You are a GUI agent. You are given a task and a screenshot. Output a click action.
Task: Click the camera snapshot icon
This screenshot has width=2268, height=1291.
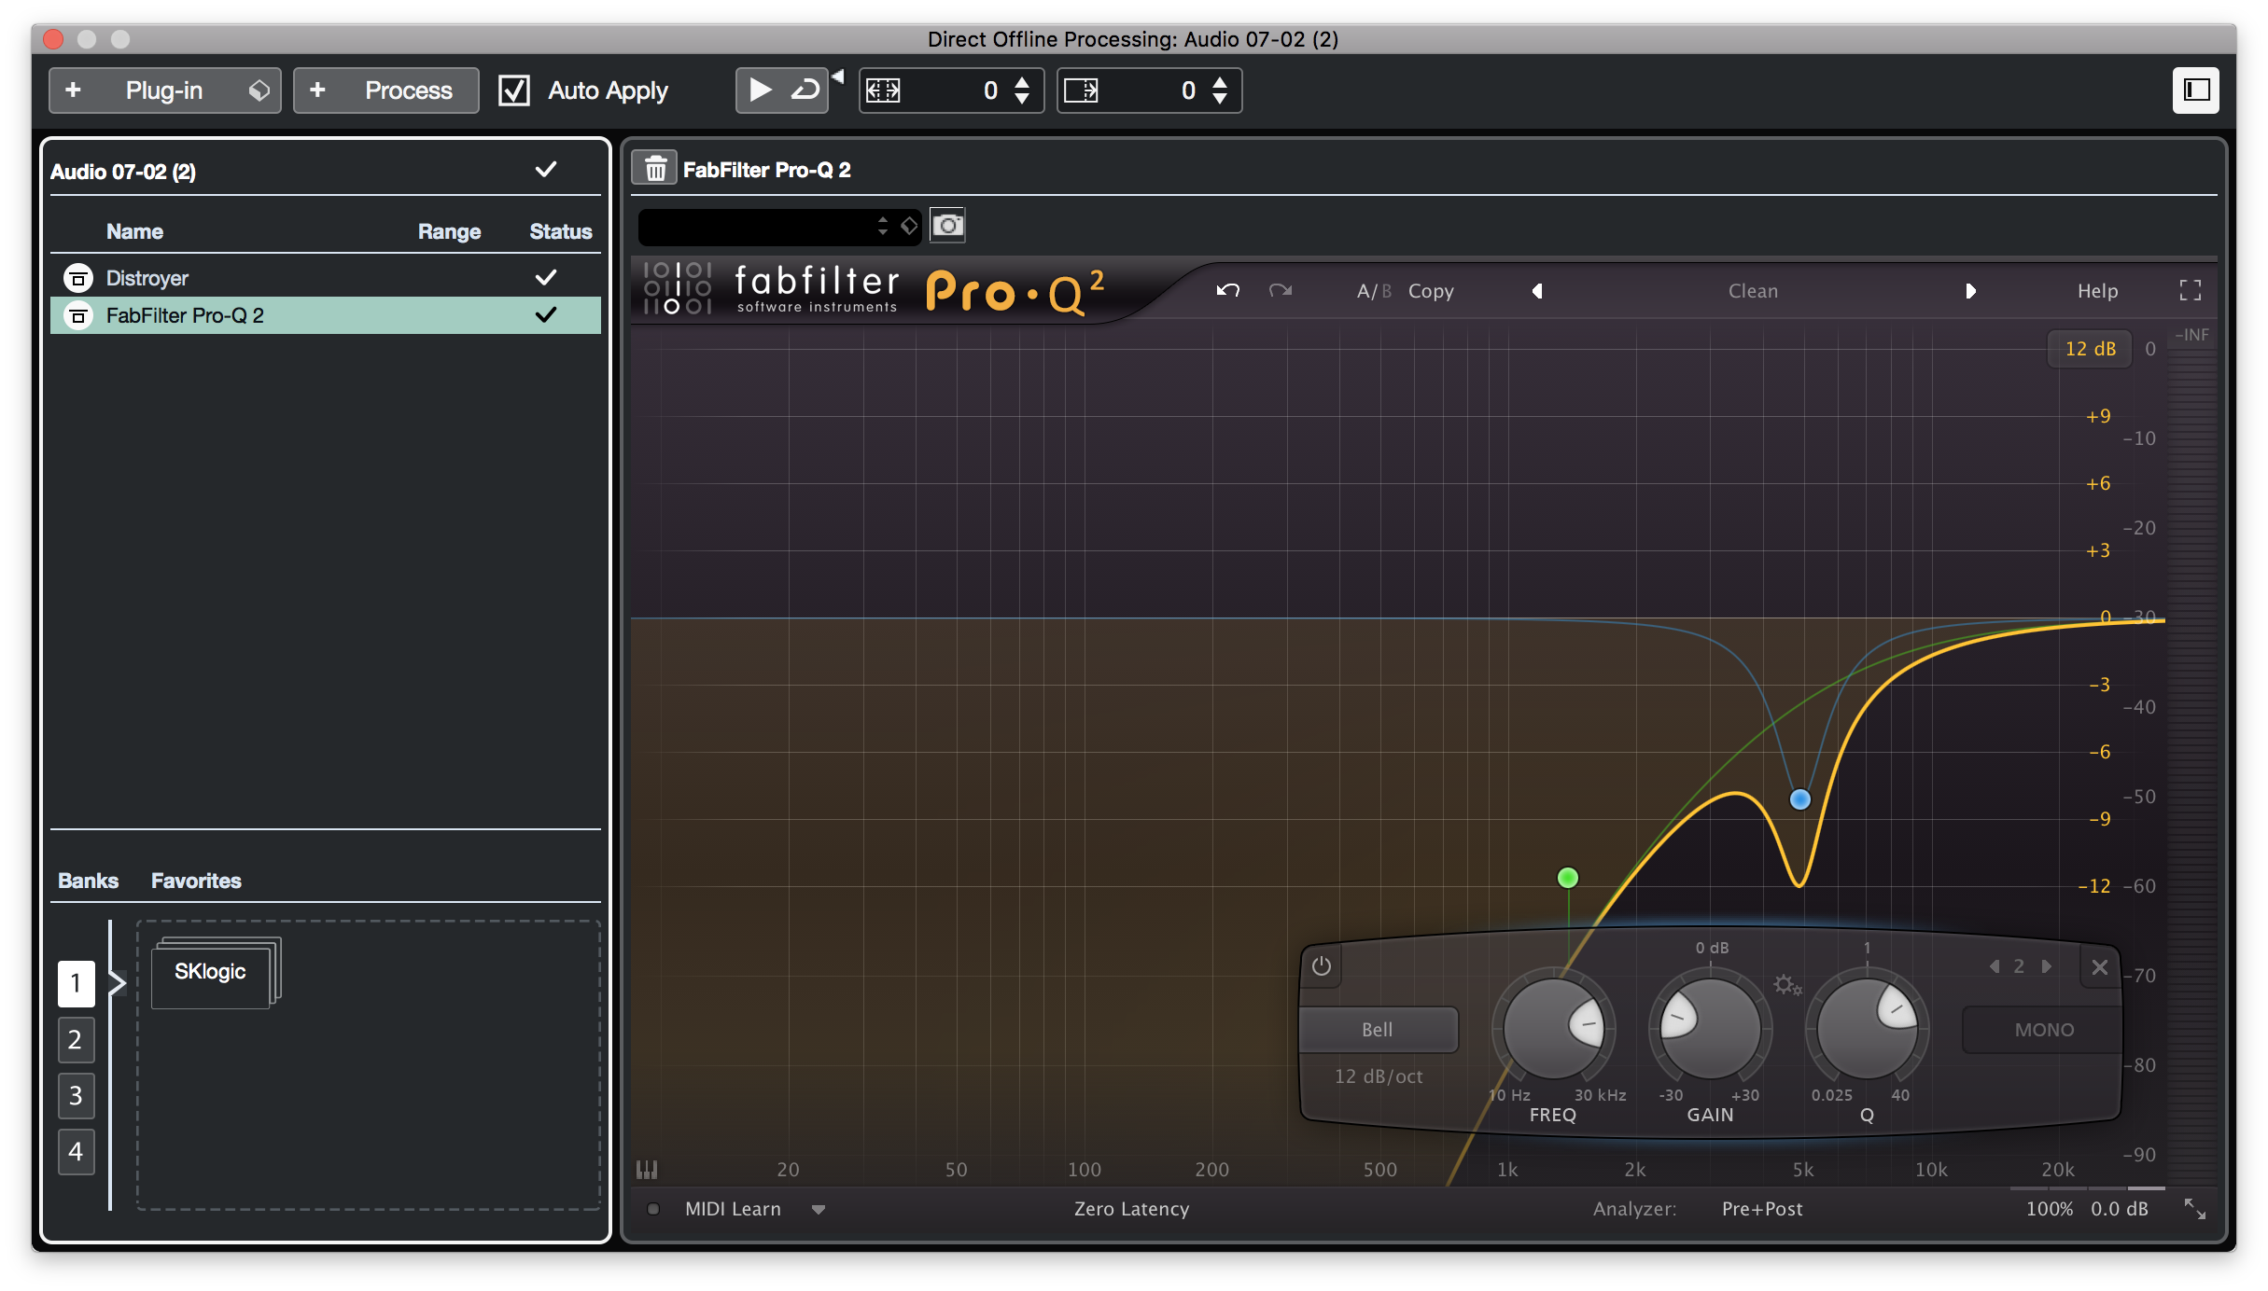click(x=947, y=226)
